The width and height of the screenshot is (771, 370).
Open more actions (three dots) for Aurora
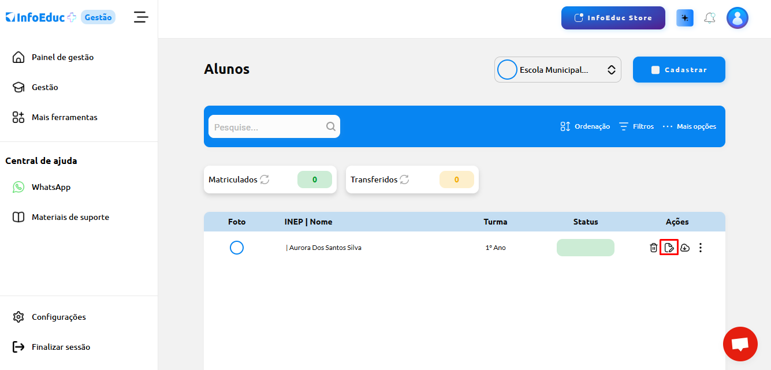pos(701,248)
